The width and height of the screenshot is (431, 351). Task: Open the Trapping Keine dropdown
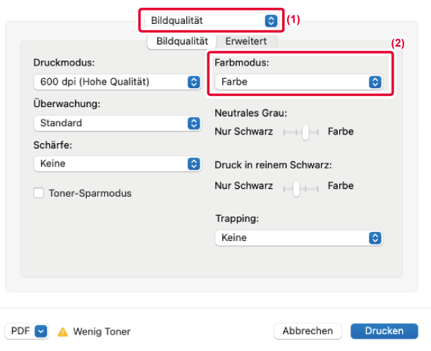click(299, 238)
